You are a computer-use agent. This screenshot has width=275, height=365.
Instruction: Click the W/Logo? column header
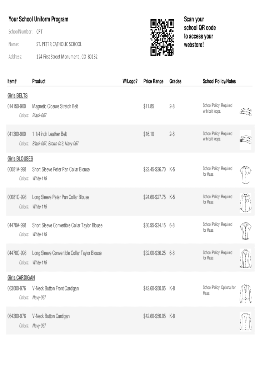(130, 81)
